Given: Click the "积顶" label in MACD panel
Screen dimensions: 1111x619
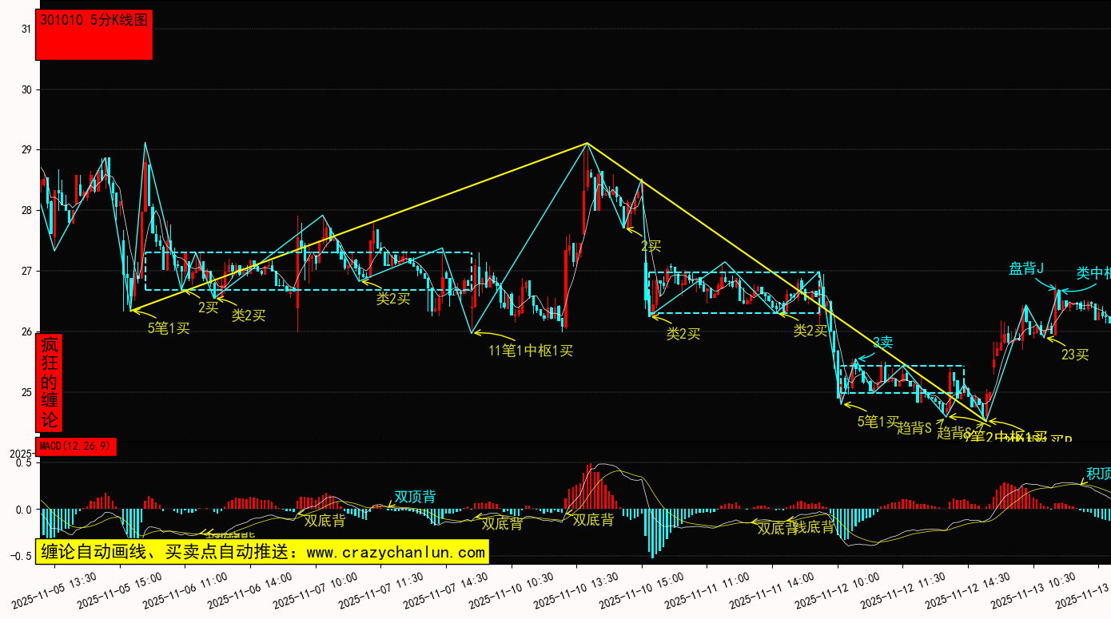Looking at the screenshot, I should pos(1097,474).
